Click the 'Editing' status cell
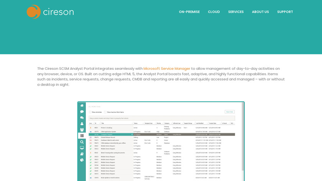This screenshot has width=322, height=181. tap(136, 137)
